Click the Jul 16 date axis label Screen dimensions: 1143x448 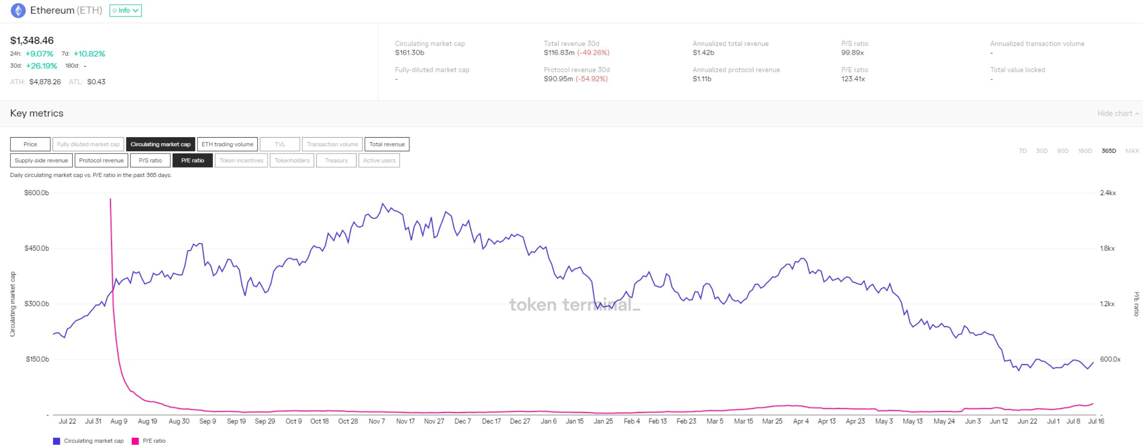(1096, 421)
